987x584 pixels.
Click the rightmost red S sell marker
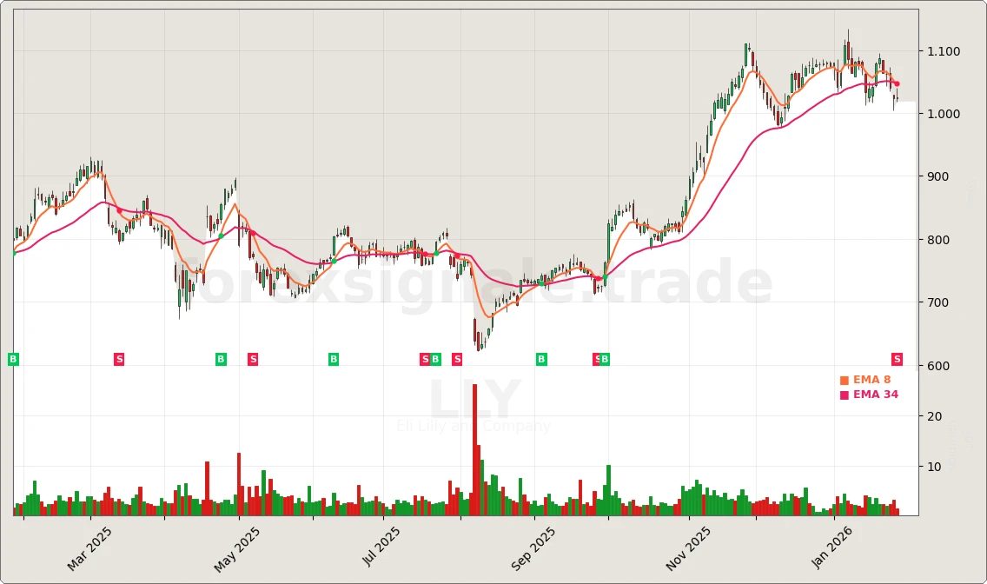coord(896,358)
